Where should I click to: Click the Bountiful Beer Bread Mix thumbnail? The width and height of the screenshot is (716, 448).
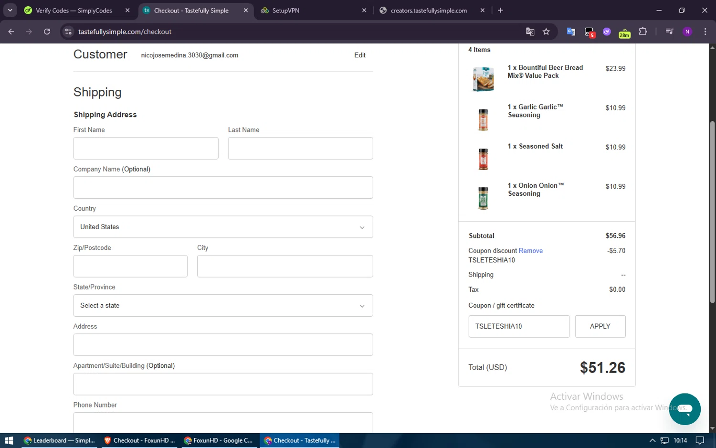tap(483, 79)
